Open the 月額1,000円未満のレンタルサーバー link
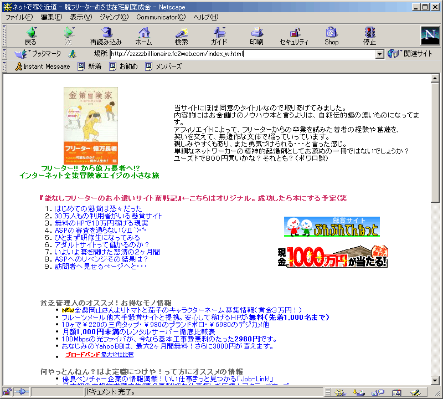 coord(139,332)
